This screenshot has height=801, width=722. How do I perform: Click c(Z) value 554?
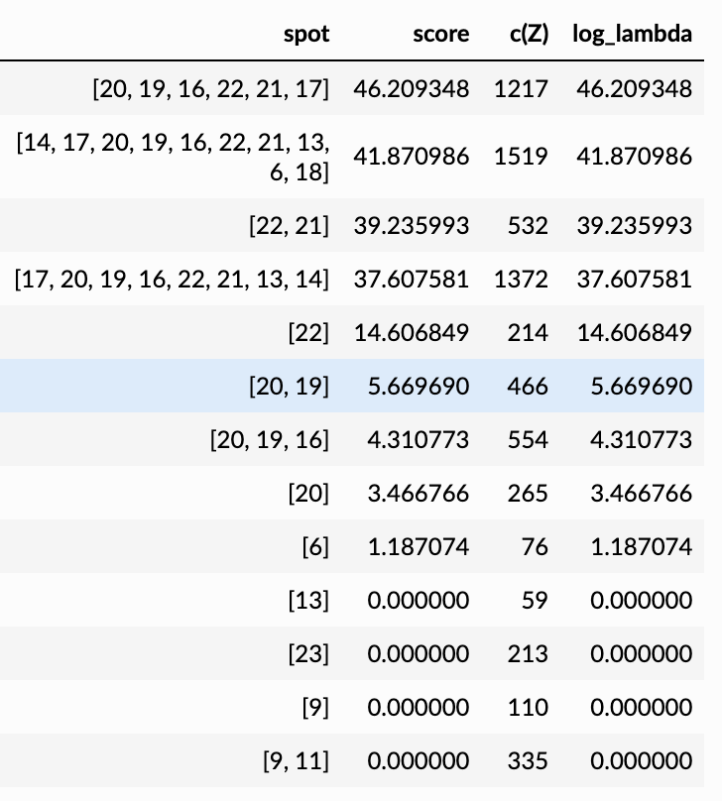(528, 440)
